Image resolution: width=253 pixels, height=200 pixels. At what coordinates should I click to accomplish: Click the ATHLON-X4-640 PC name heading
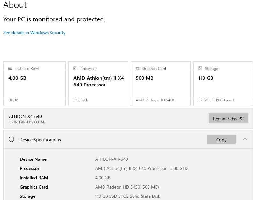(x=25, y=116)
